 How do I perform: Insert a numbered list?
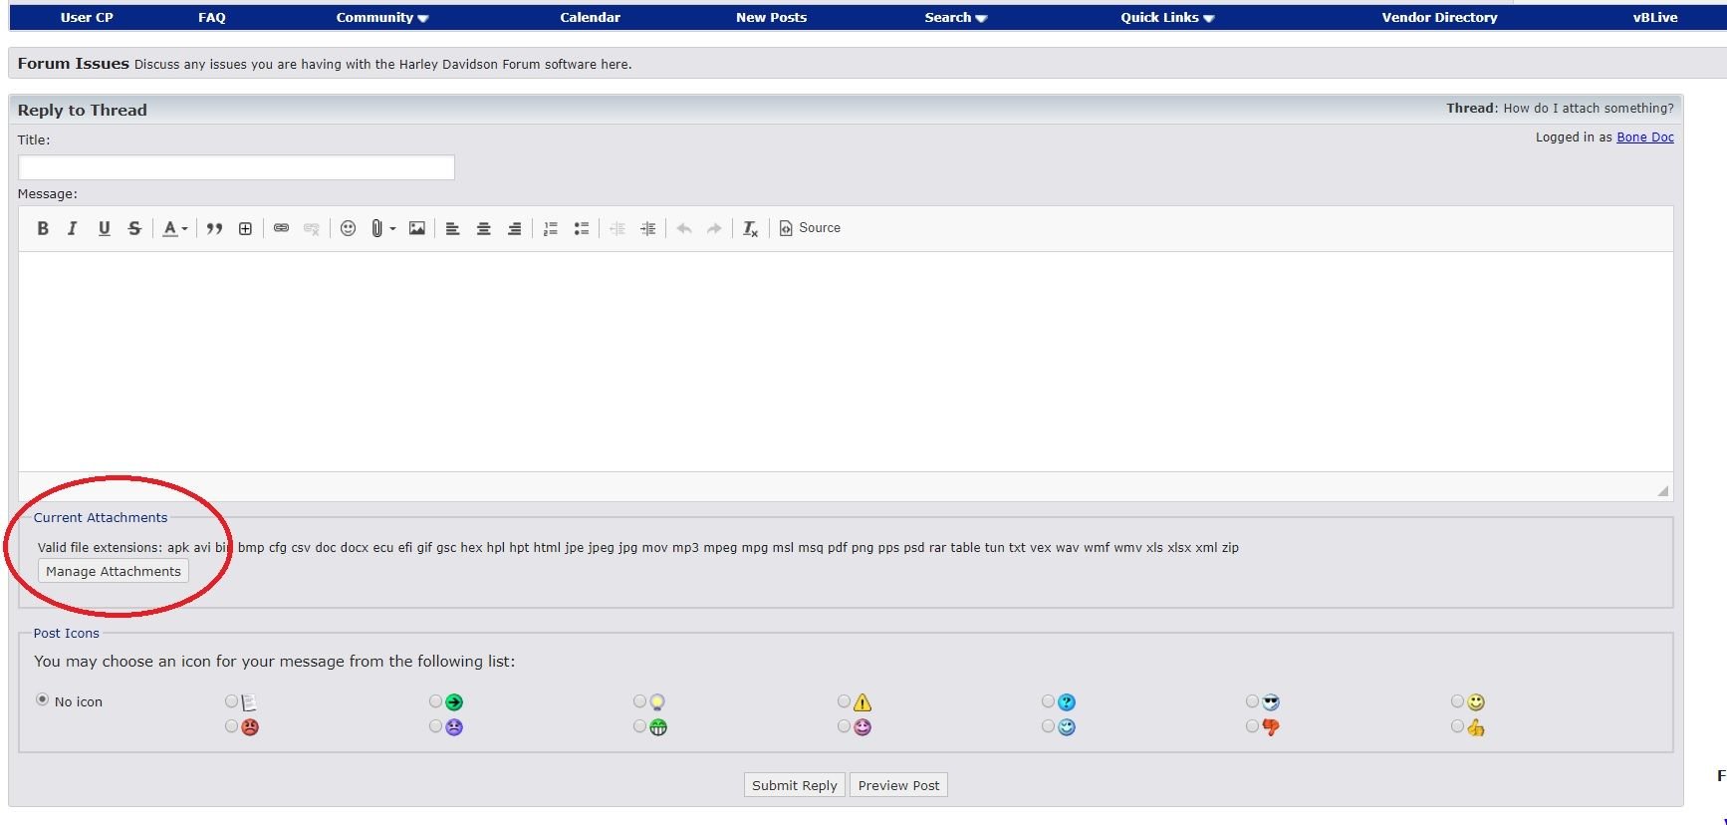pos(550,228)
